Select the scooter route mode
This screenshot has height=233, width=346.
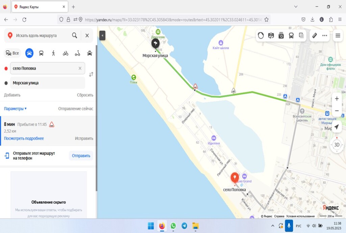[77, 53]
